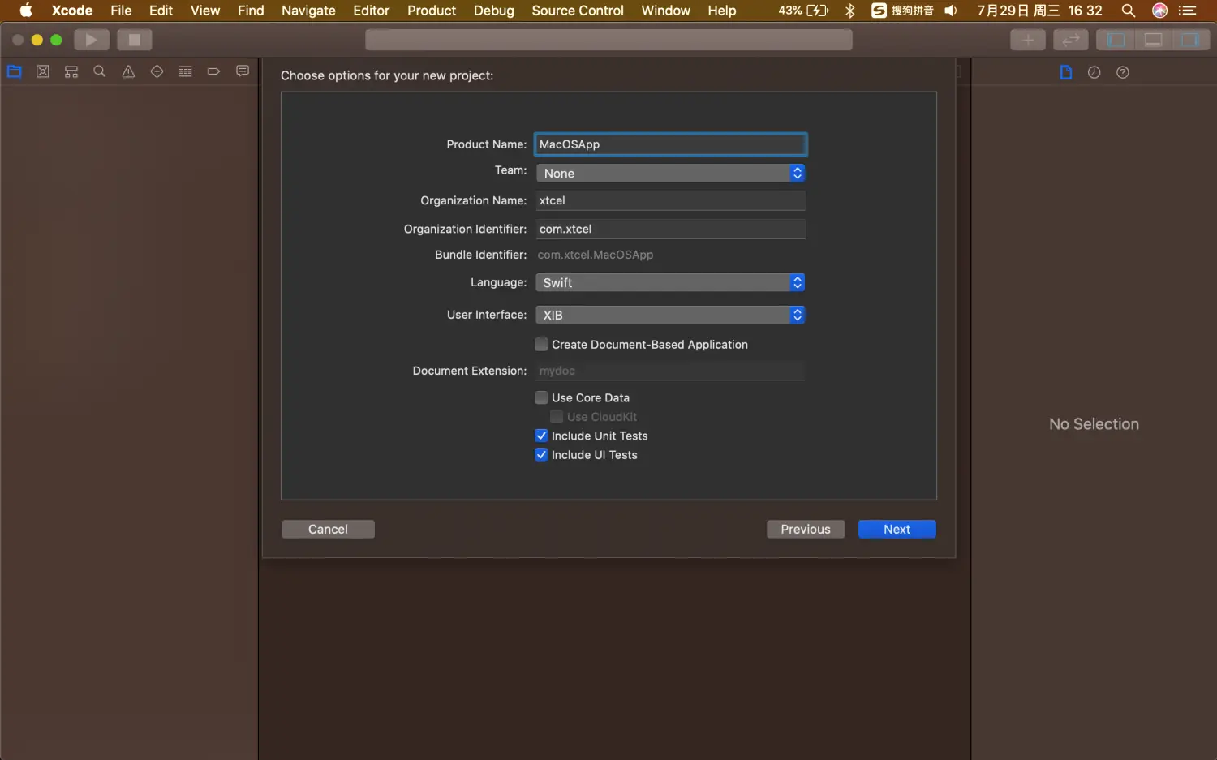The width and height of the screenshot is (1217, 760).
Task: Open the Breakpoint navigator icon
Action: [214, 71]
